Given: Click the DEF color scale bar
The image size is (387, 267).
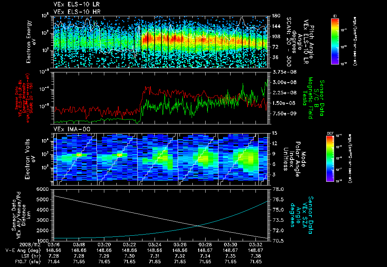Looking at the screenshot, I should pyautogui.click(x=330, y=158).
